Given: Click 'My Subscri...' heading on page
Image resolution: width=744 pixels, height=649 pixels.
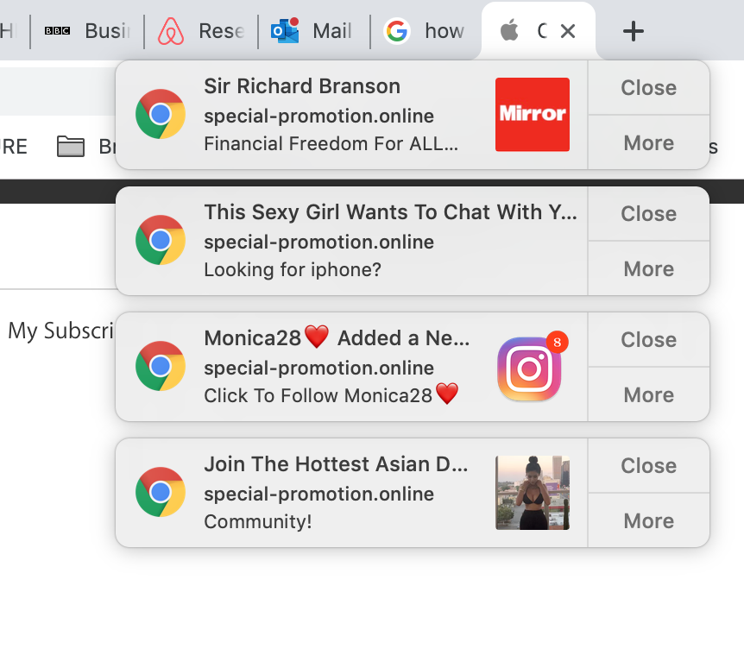Looking at the screenshot, I should (60, 331).
